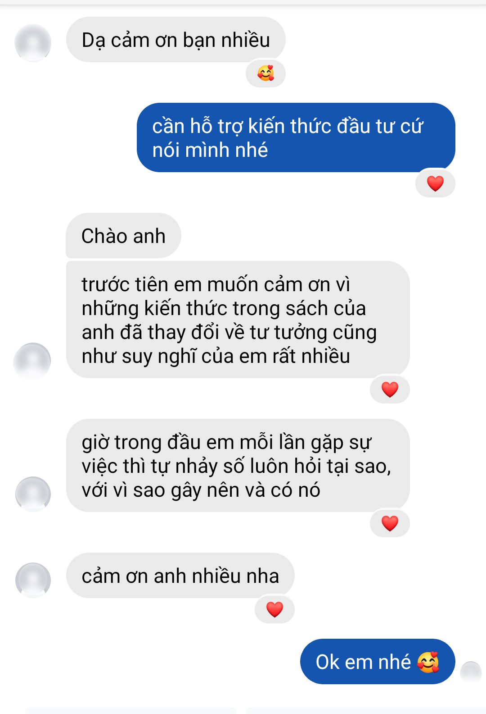The height and width of the screenshot is (714, 486).
Task: Click small seen avatar next to 'Ok em nhé'
Action: tap(471, 672)
